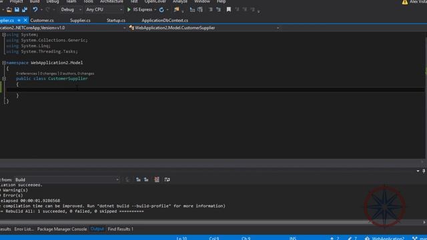Open the Debug menu

[53, 1]
